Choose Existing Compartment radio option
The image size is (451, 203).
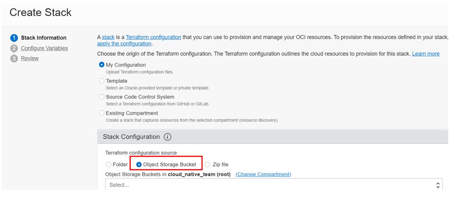point(102,113)
